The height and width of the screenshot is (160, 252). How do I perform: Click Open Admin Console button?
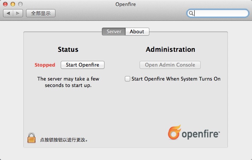(x=170, y=65)
